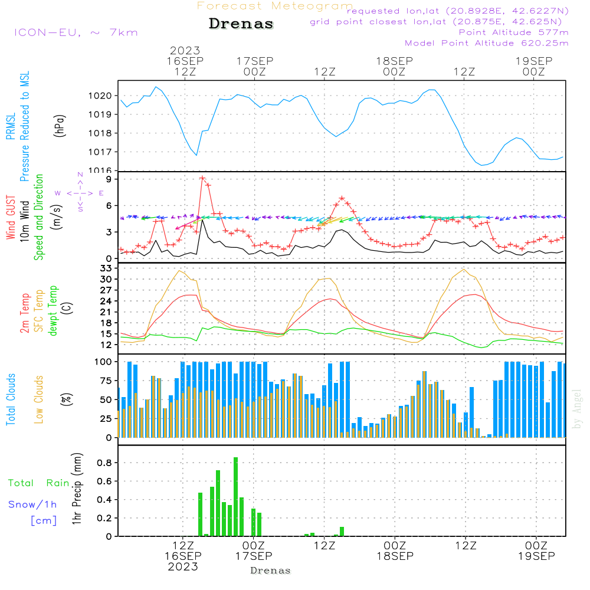Click the Wind GUST axis label
590x590 pixels.
point(11,218)
